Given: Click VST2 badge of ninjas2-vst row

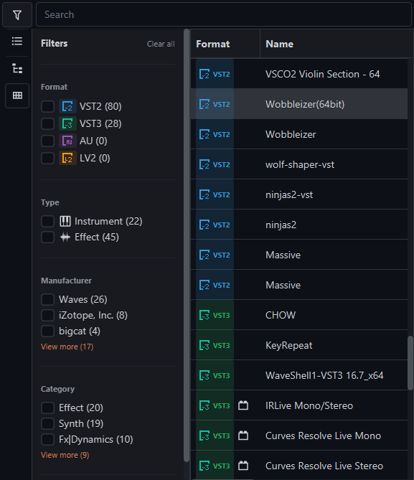Looking at the screenshot, I should click(215, 194).
